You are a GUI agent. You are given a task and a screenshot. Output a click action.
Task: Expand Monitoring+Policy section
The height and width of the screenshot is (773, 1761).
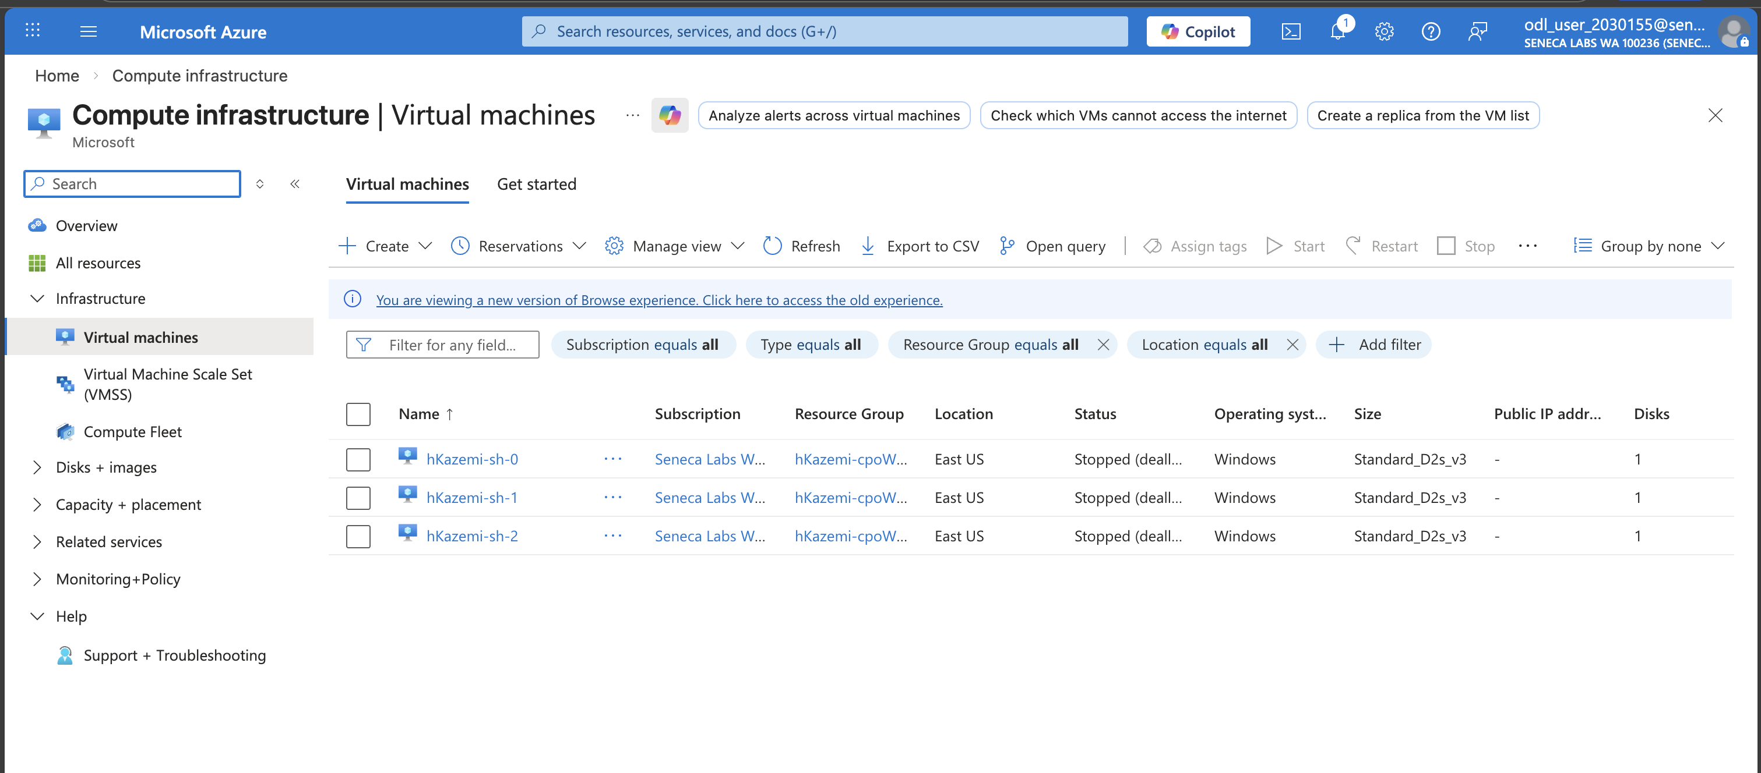pos(38,579)
